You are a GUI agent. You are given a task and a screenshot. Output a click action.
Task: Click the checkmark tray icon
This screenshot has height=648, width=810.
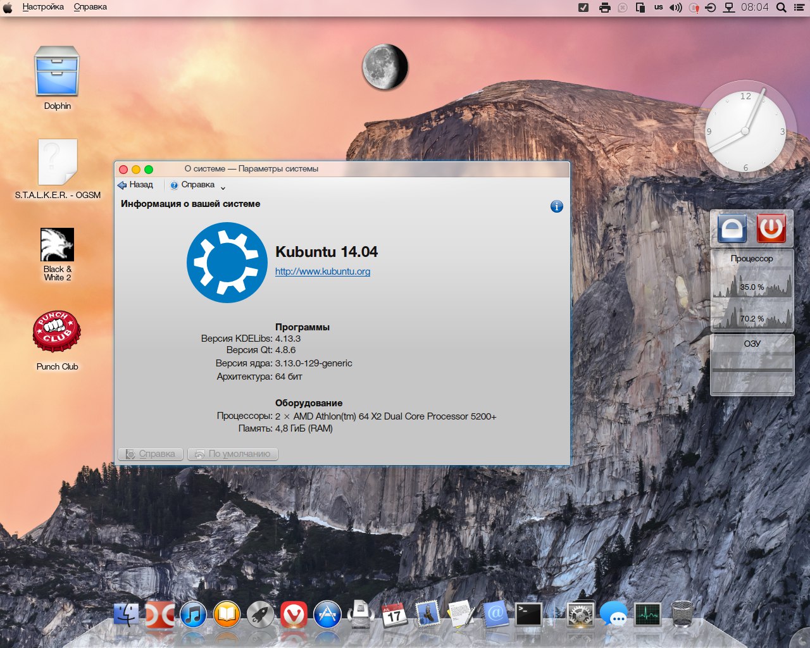pyautogui.click(x=583, y=8)
